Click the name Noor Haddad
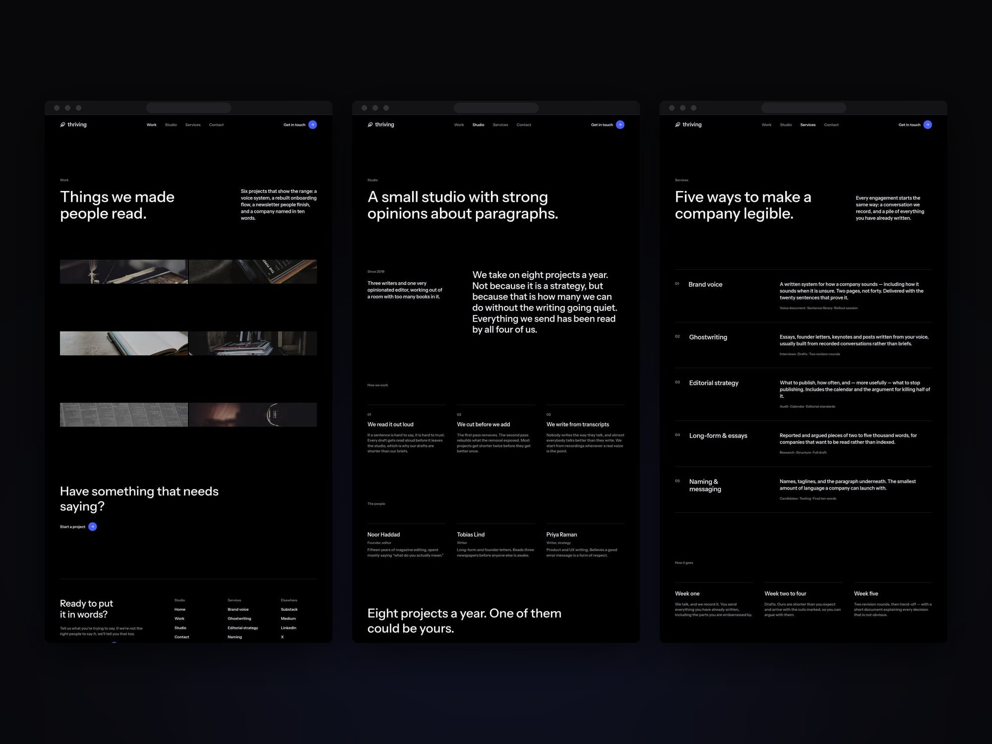Image resolution: width=992 pixels, height=744 pixels. [x=383, y=535]
